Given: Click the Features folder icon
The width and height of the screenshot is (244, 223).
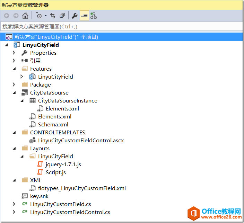Looking at the screenshot, I should tap(25, 69).
